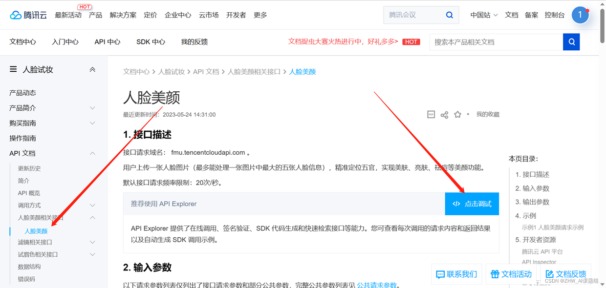Open the 云市场 top menu
This screenshot has height=288, width=606.
(209, 15)
